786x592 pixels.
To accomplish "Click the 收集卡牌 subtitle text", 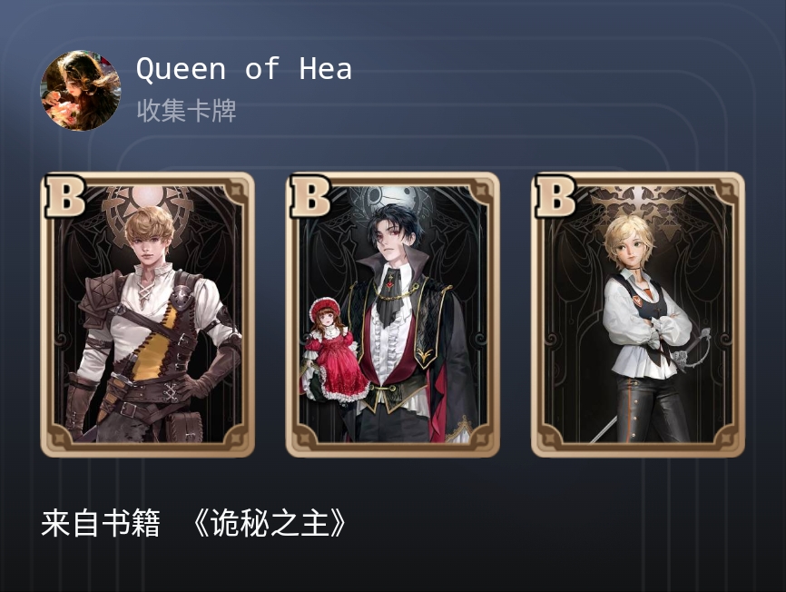I will tap(186, 111).
